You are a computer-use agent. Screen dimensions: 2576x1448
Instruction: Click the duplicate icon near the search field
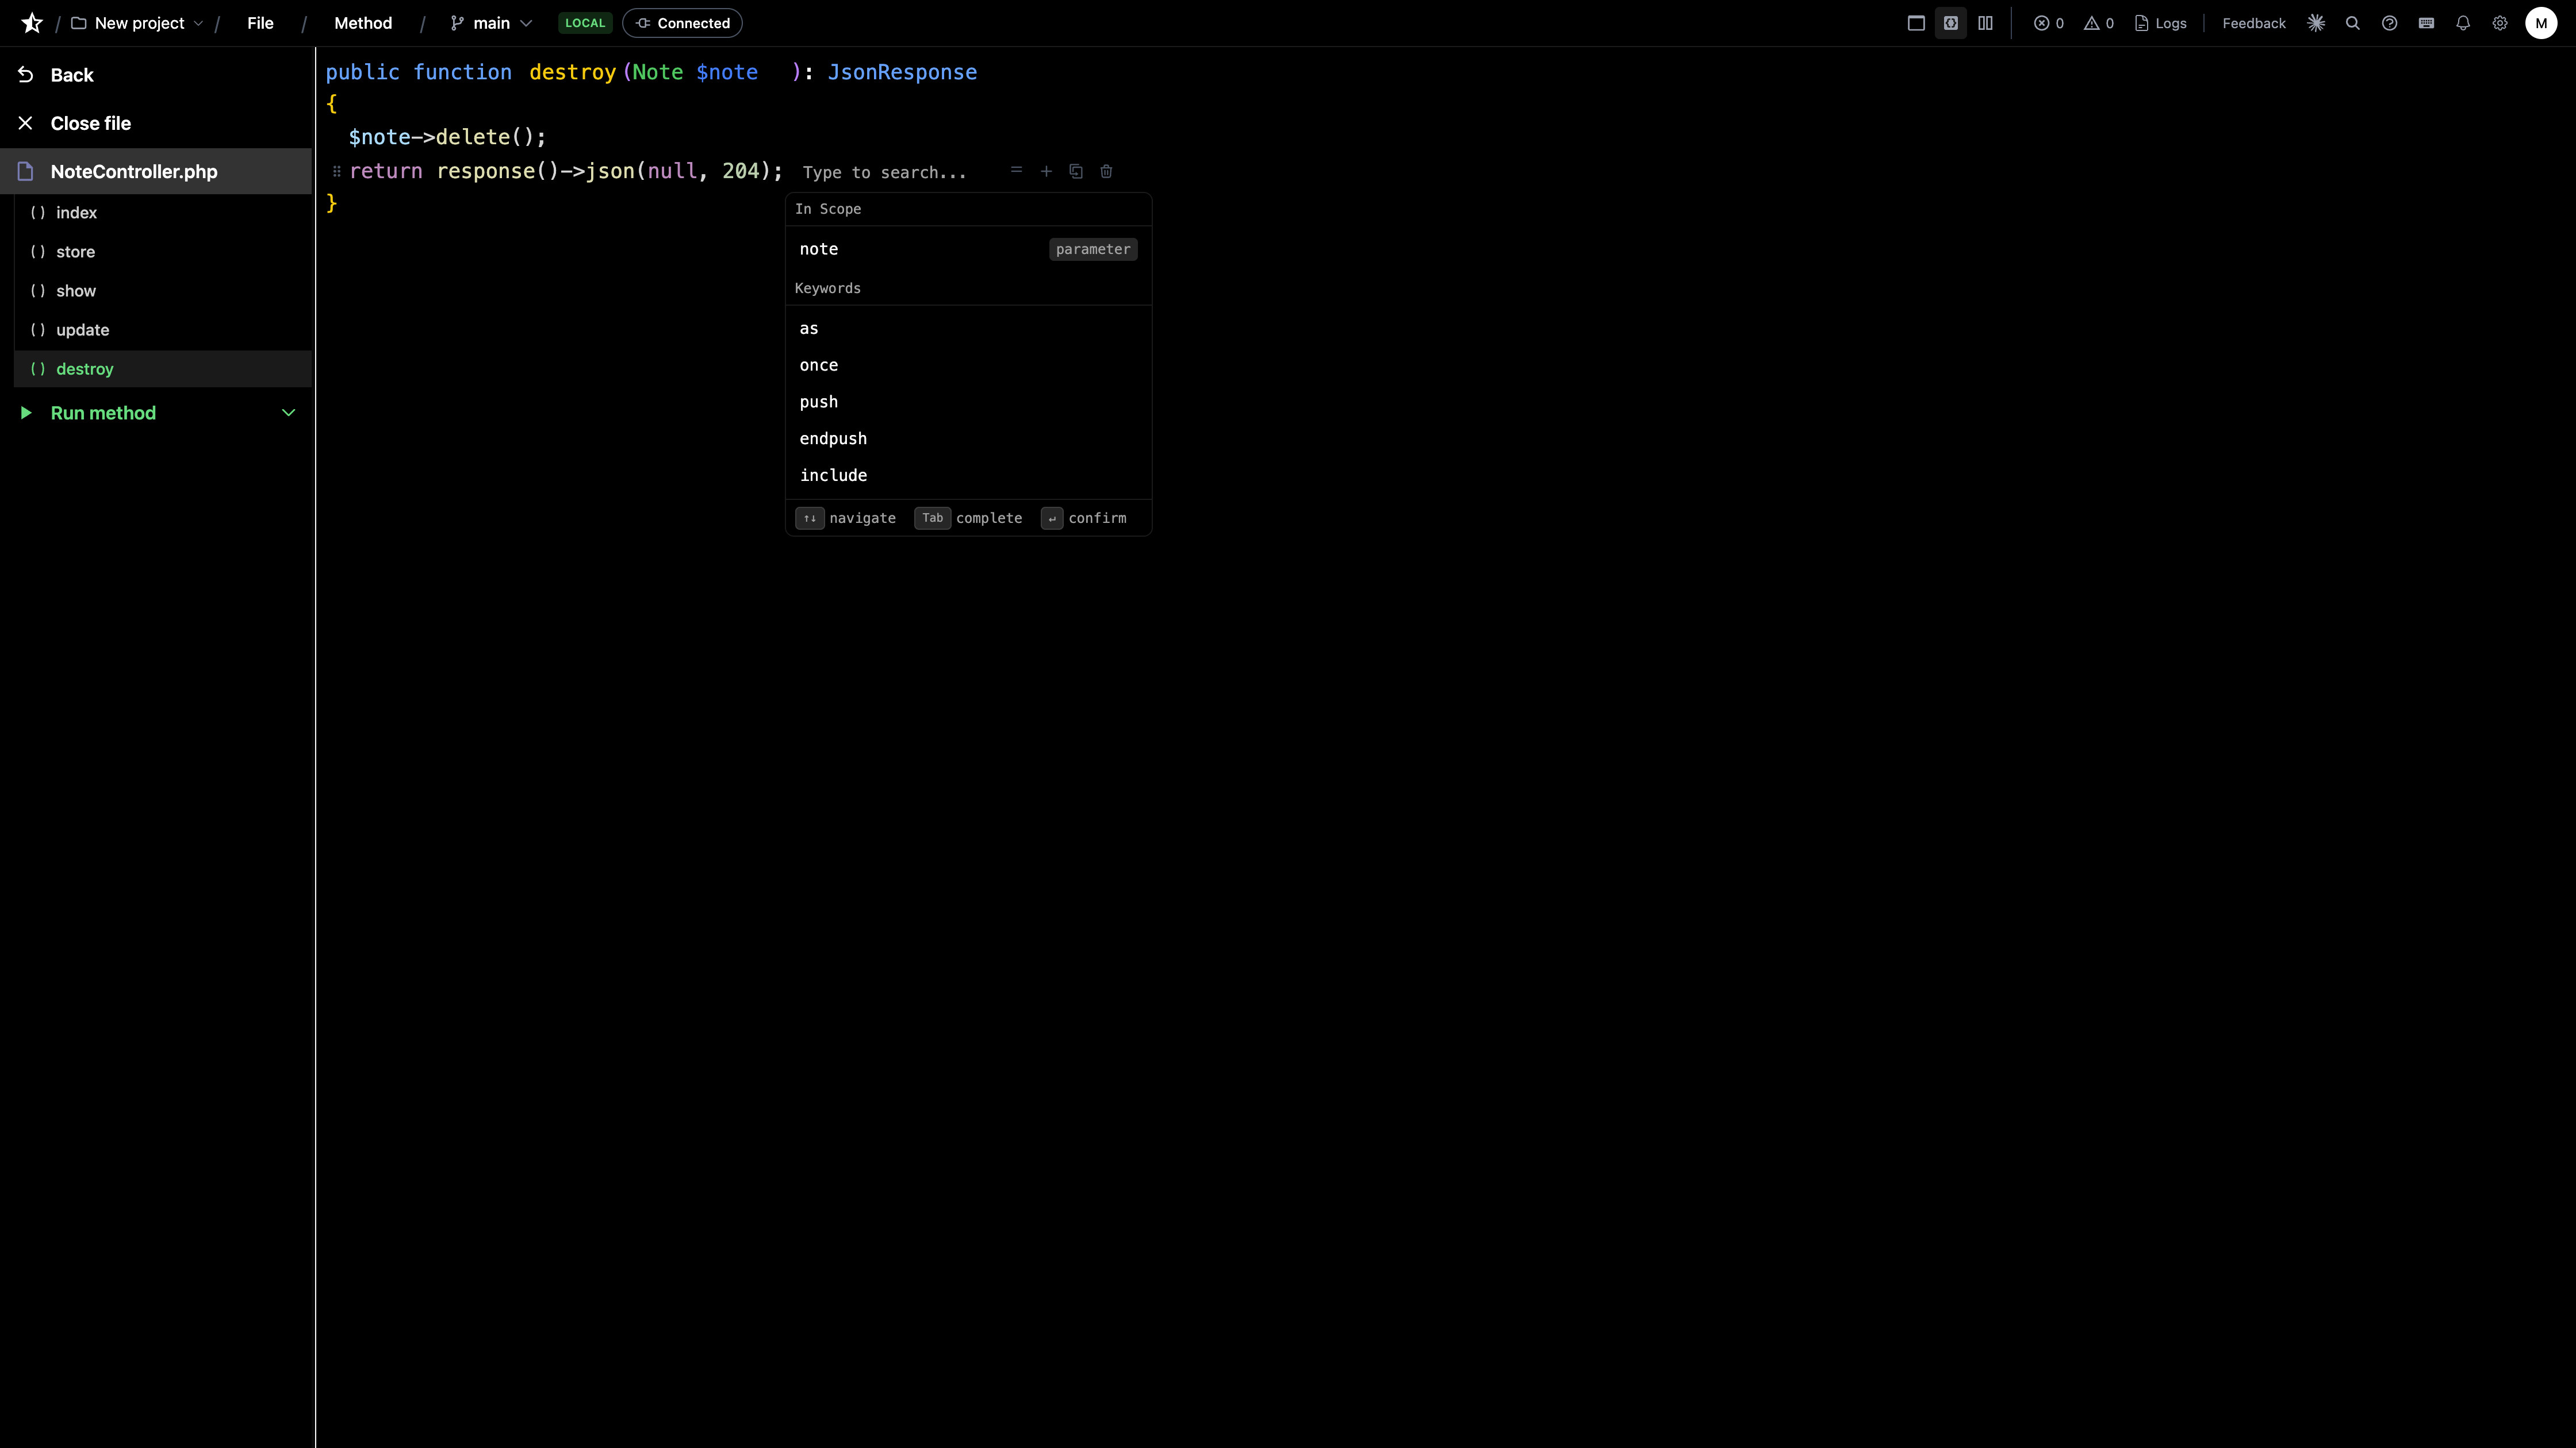click(1076, 171)
